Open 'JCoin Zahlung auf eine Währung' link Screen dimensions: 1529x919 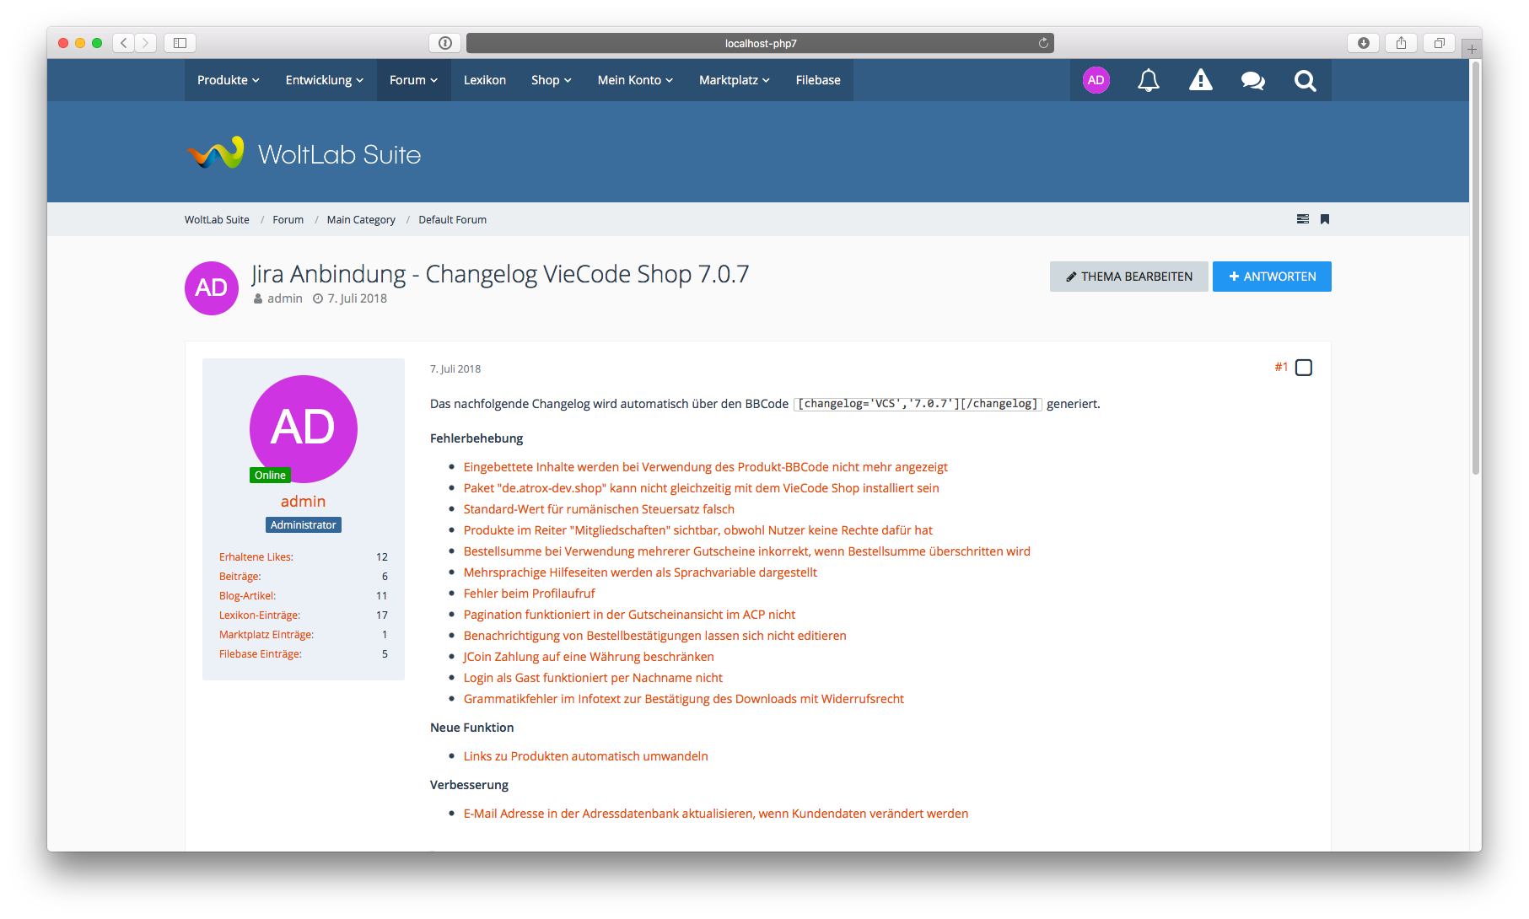tap(589, 657)
